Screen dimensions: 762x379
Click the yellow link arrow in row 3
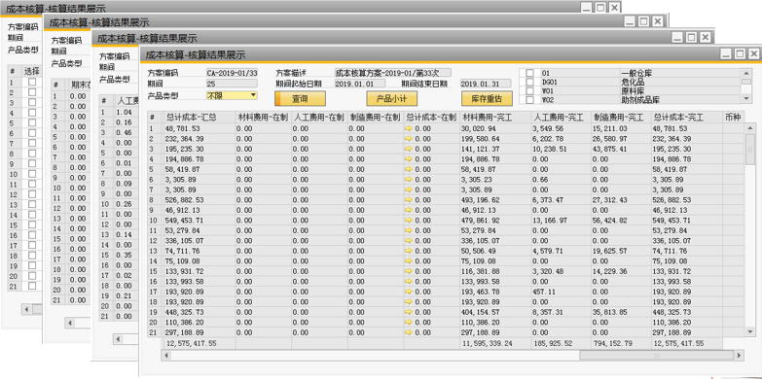click(408, 149)
